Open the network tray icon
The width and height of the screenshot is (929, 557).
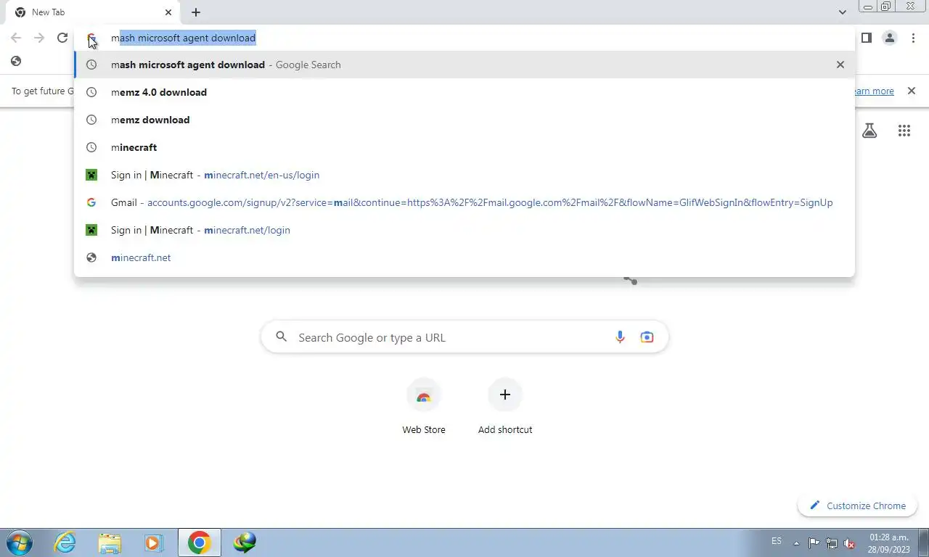click(832, 542)
